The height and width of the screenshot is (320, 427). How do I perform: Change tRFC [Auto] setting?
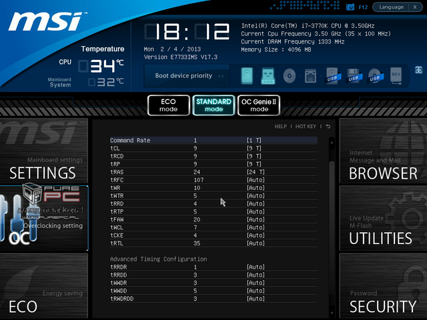click(256, 180)
